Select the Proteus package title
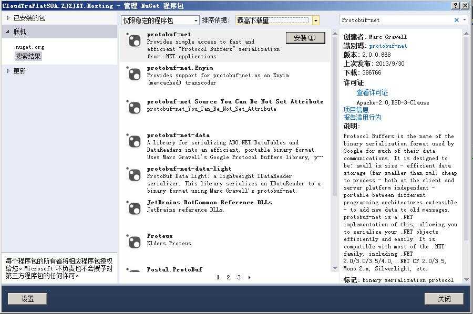Image resolution: width=473 pixels, height=314 pixels. click(160, 236)
